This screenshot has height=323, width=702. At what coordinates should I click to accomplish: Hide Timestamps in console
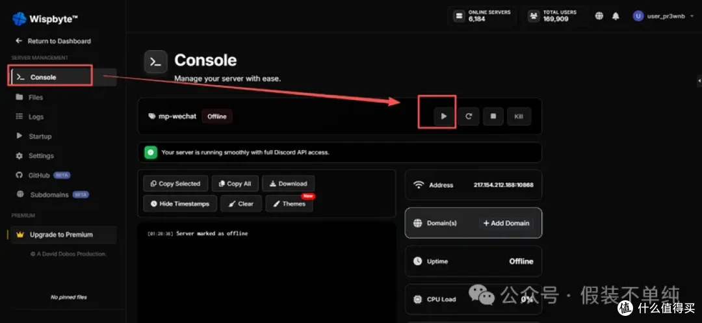180,203
